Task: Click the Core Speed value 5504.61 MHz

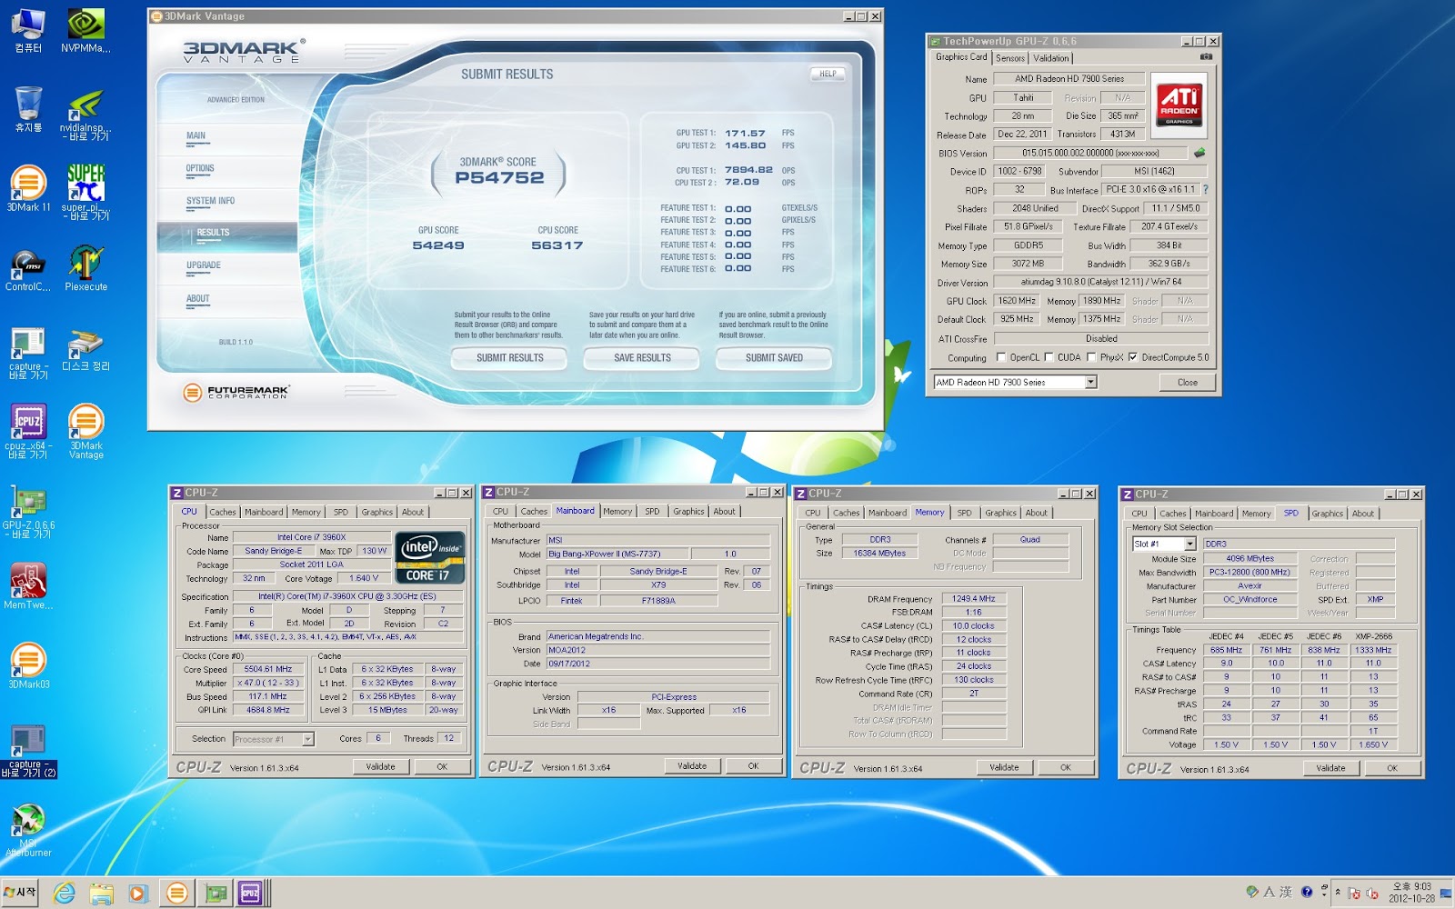Action: click(x=268, y=669)
